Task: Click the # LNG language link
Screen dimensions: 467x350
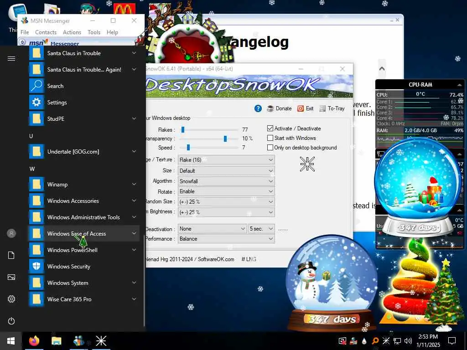Action: click(x=249, y=259)
